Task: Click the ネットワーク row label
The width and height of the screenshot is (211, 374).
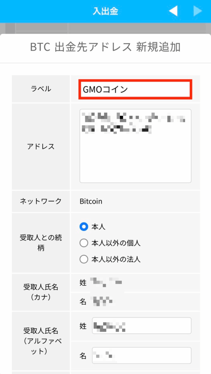Action: point(40,201)
